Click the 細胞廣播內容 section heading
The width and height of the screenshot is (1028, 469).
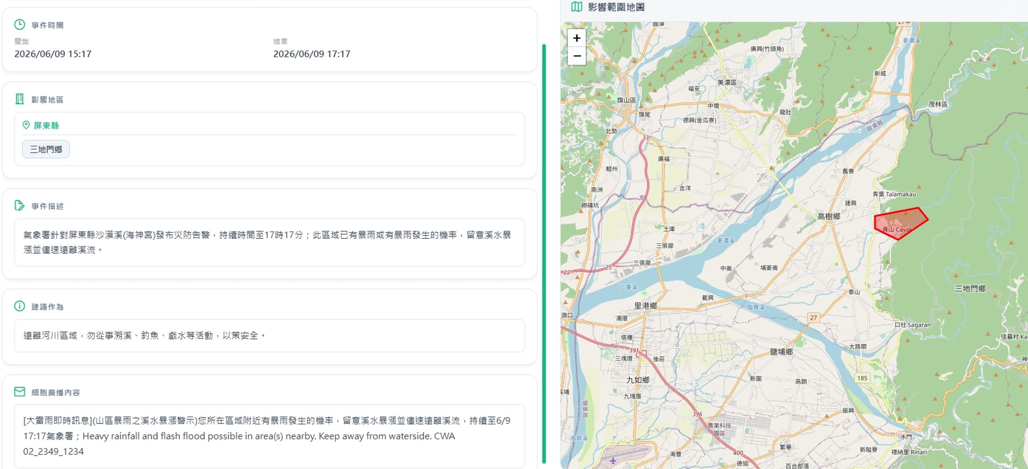56,393
